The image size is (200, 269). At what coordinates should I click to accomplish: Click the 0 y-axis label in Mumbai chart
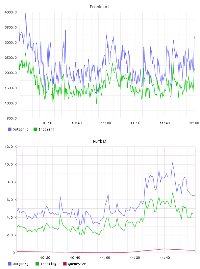pos(14,253)
